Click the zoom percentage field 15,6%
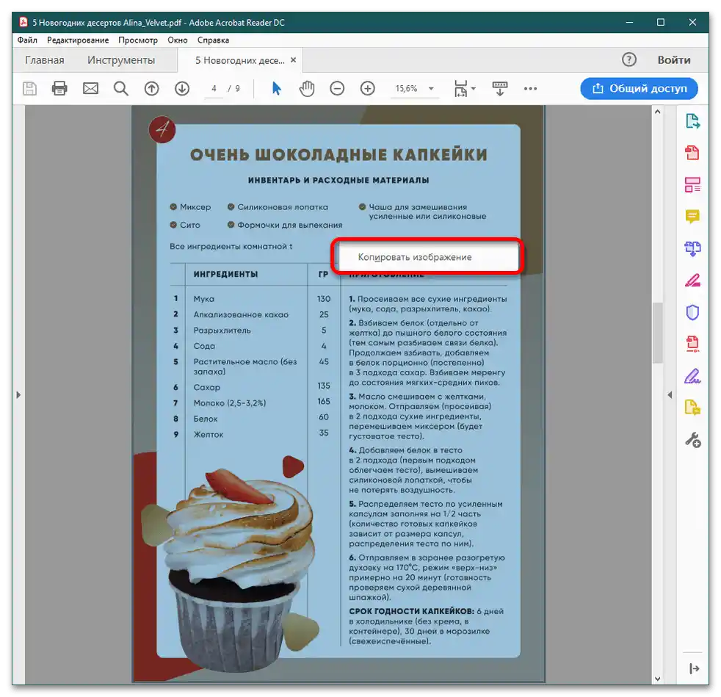Viewport: 721px width, 697px height. pyautogui.click(x=407, y=88)
